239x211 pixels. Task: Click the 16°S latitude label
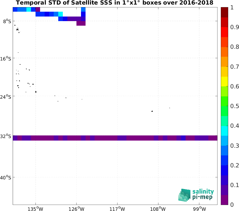pos(6,58)
